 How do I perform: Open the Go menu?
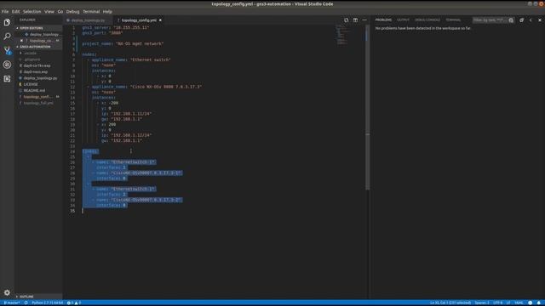(60, 11)
